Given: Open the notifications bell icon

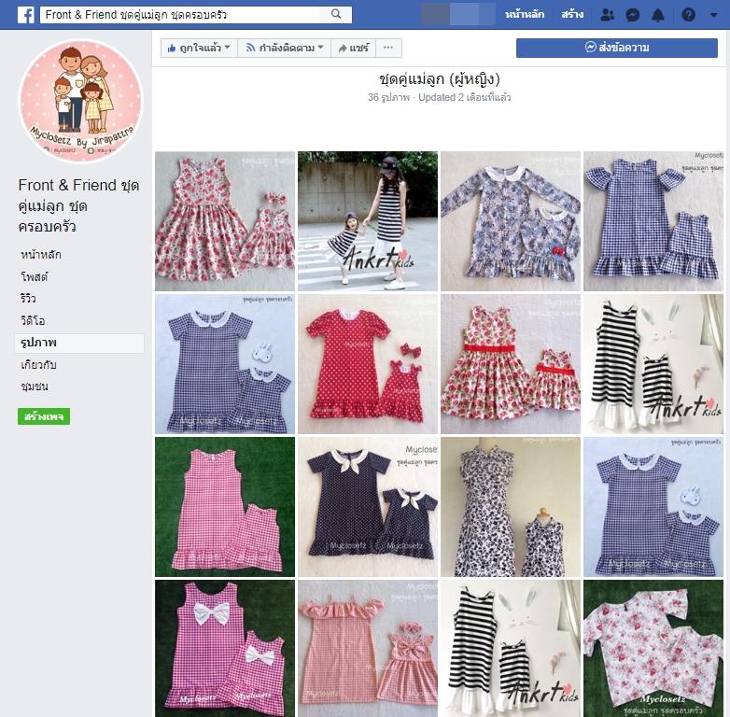Looking at the screenshot, I should click(x=658, y=15).
